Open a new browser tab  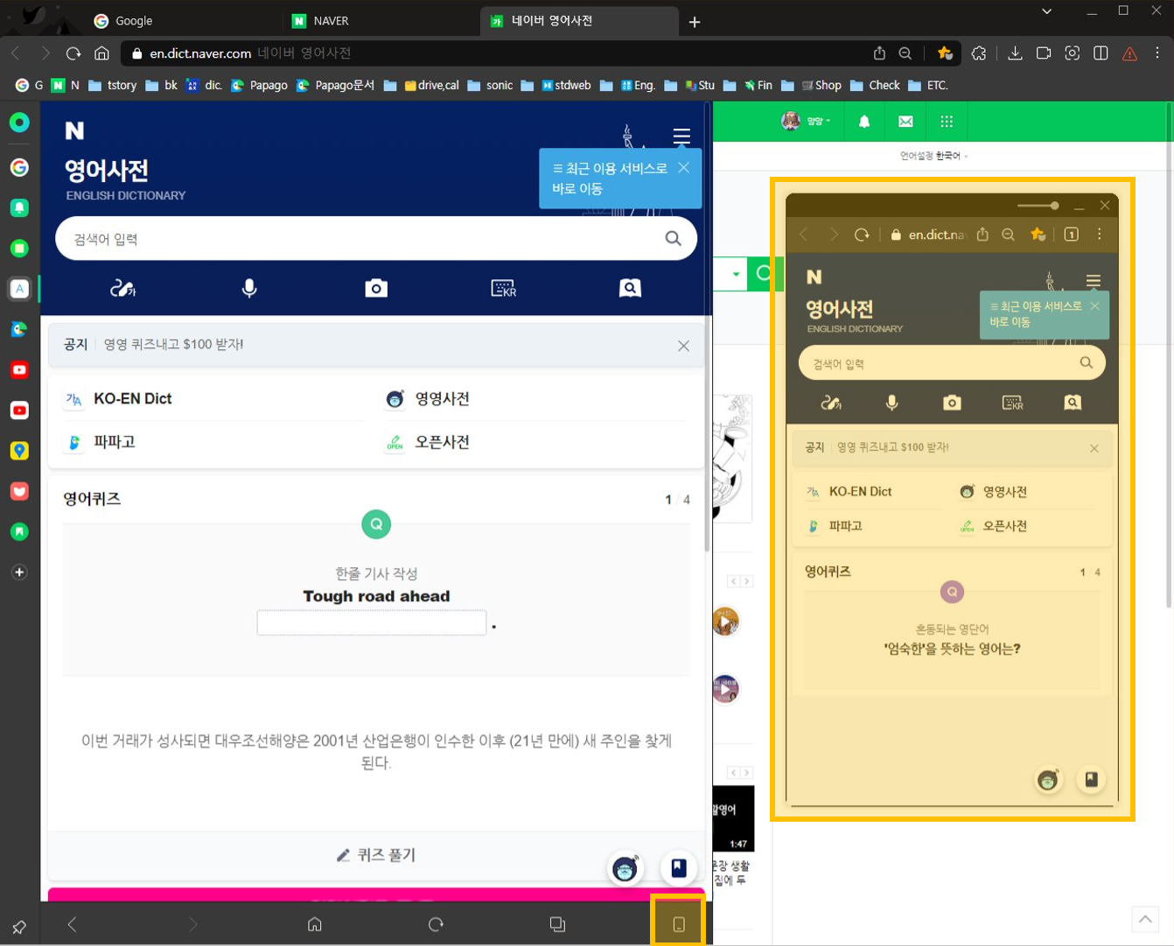pos(695,22)
